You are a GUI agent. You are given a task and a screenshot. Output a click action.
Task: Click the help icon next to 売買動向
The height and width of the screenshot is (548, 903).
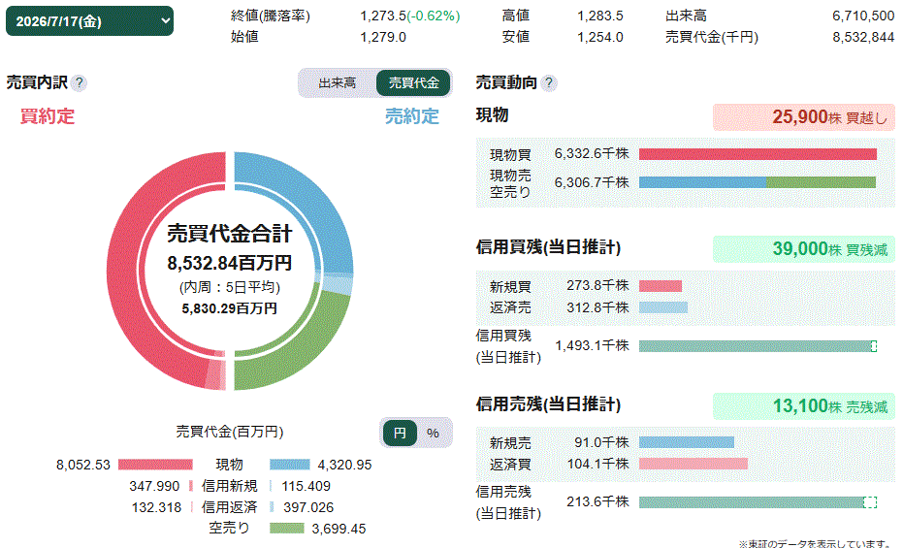click(549, 82)
